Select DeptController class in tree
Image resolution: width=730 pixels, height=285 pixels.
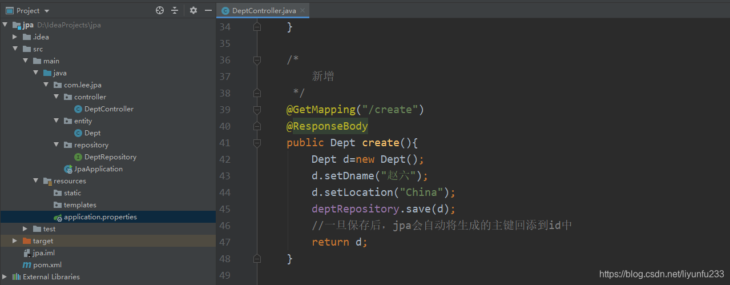108,109
